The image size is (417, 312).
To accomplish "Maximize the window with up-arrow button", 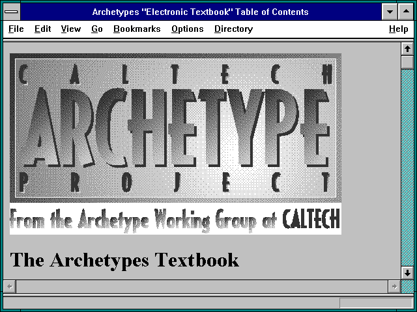I will point(406,12).
